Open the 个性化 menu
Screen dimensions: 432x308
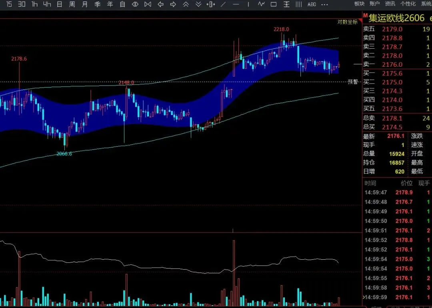[x=408, y=4]
